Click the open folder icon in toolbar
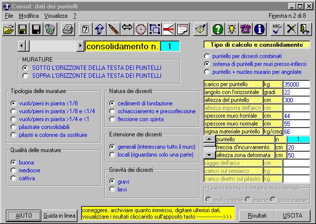This screenshot has width=316, height=224. pyautogui.click(x=9, y=30)
